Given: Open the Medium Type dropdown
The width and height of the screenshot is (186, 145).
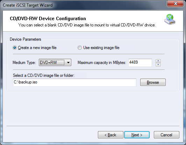Looking at the screenshot, I should (x=55, y=62).
